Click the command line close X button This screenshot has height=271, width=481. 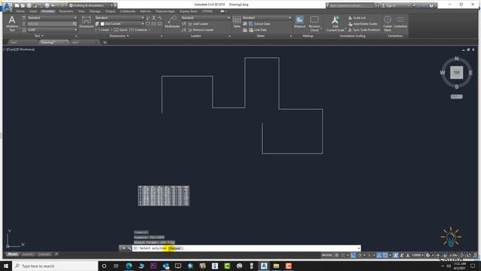[123, 248]
